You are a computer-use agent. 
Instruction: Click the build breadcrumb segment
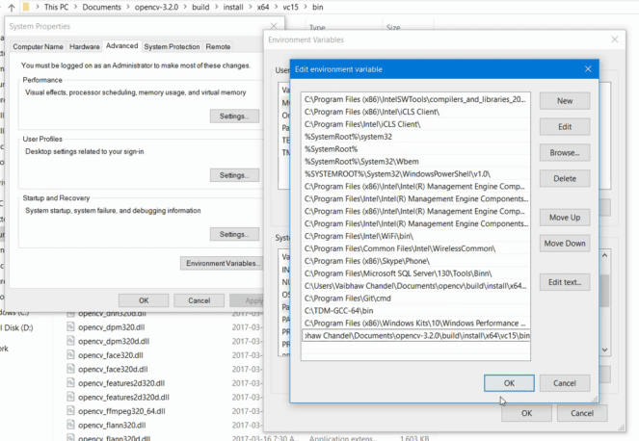[x=200, y=7]
